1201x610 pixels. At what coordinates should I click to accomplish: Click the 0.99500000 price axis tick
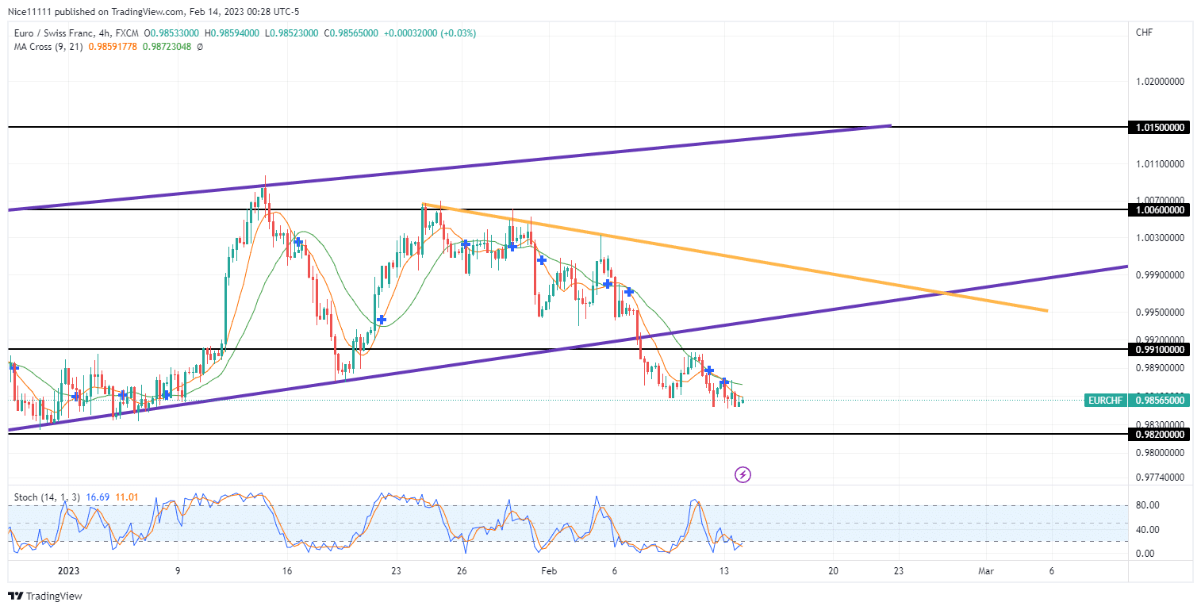pos(1159,312)
